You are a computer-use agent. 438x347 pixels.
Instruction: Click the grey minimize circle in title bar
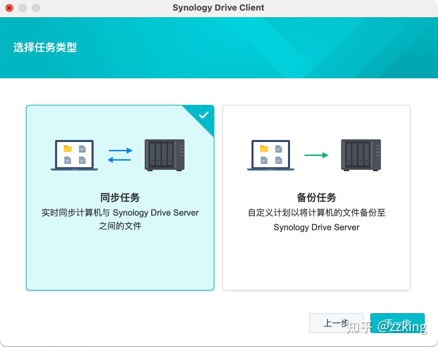click(x=23, y=8)
